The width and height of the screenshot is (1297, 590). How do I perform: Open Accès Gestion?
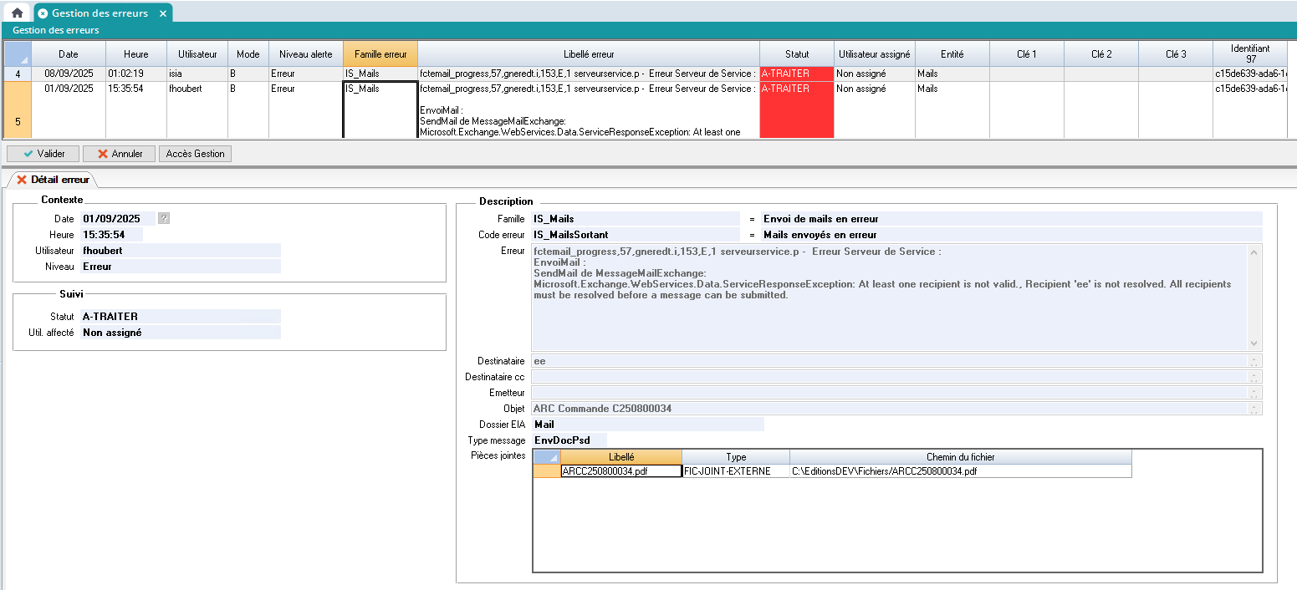(x=195, y=154)
